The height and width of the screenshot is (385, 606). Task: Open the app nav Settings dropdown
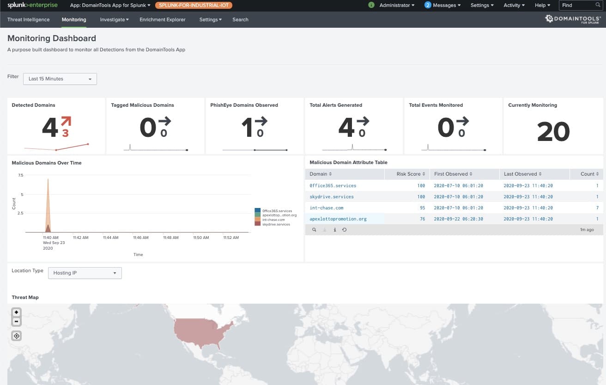click(211, 19)
